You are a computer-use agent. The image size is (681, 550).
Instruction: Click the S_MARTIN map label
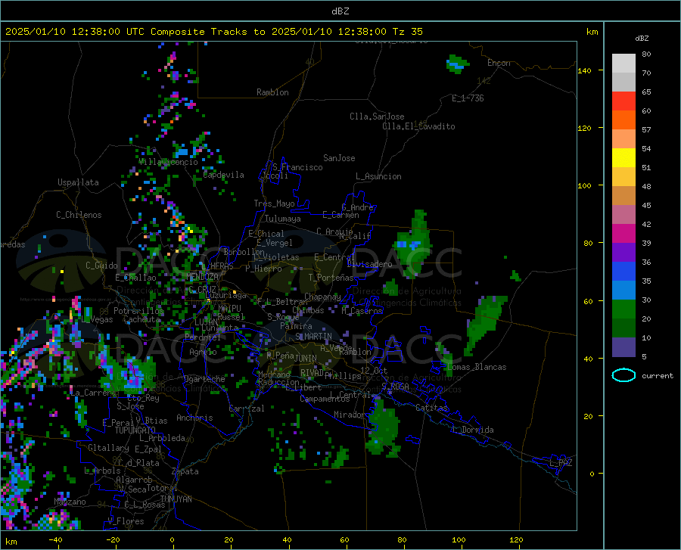[x=313, y=337]
